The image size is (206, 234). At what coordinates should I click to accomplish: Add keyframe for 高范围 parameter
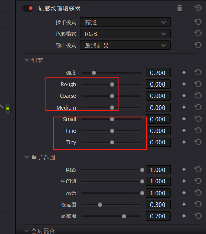point(184,216)
